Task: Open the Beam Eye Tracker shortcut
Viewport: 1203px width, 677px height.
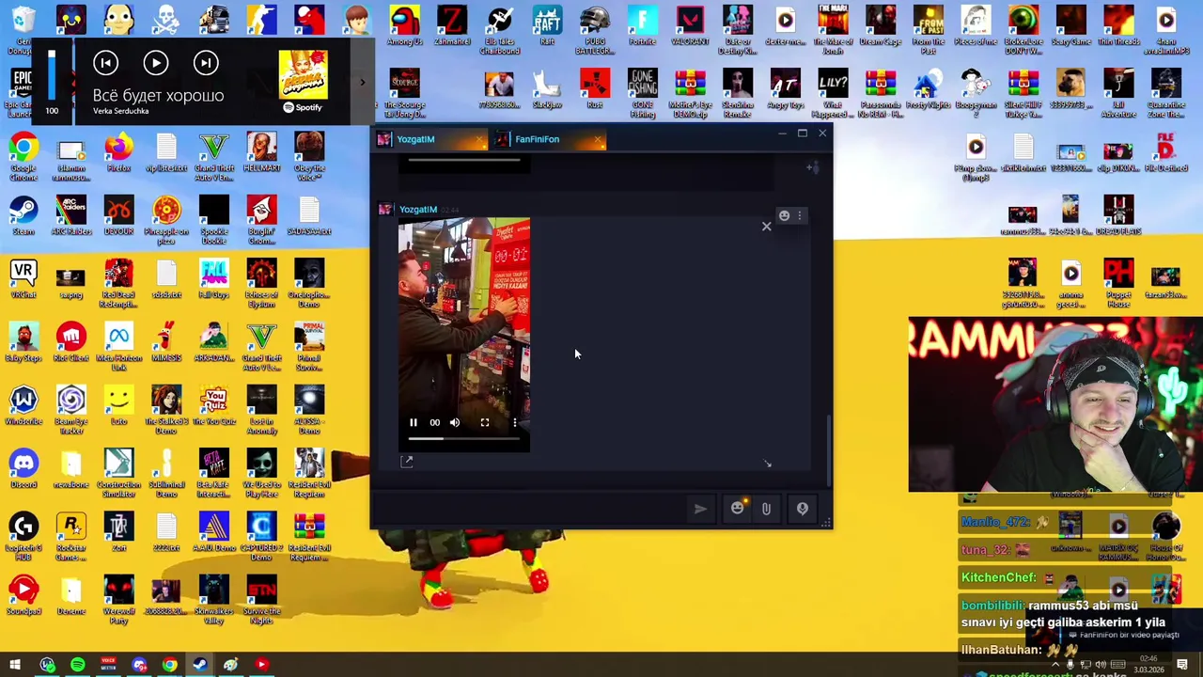Action: tap(71, 410)
